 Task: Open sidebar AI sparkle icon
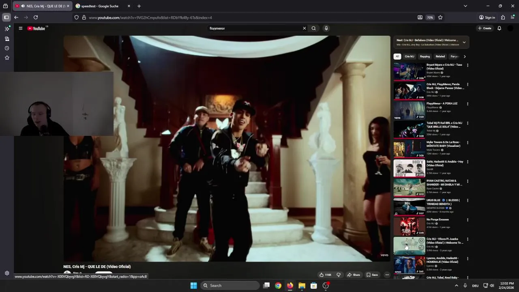coord(7,29)
